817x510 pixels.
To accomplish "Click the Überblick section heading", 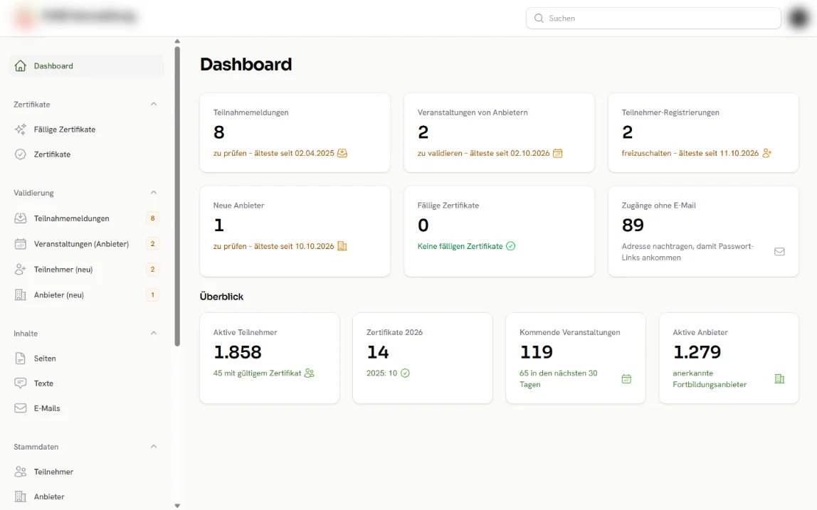I will [x=221, y=297].
